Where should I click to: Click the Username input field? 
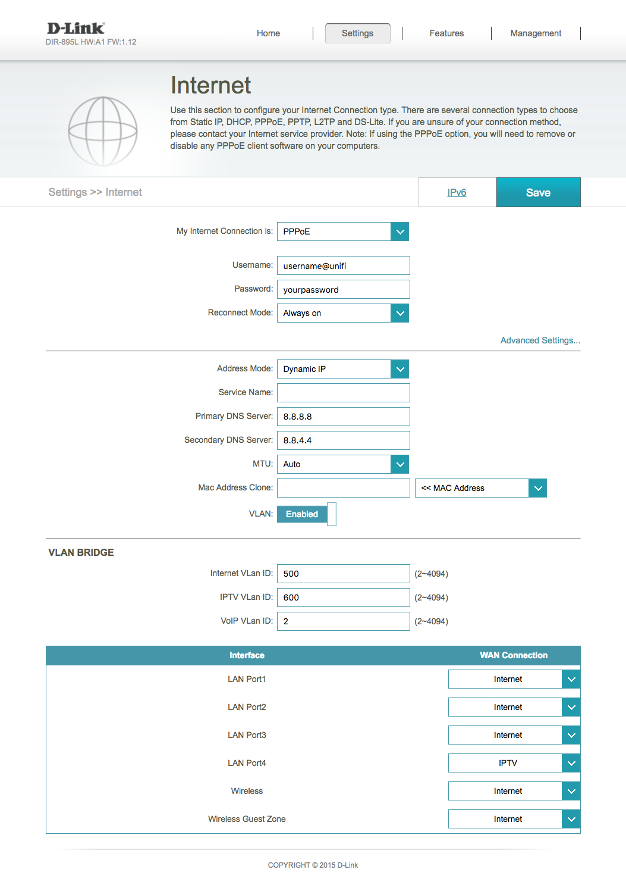(x=343, y=265)
